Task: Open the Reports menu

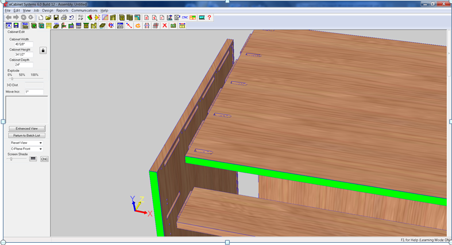Action: point(62,10)
